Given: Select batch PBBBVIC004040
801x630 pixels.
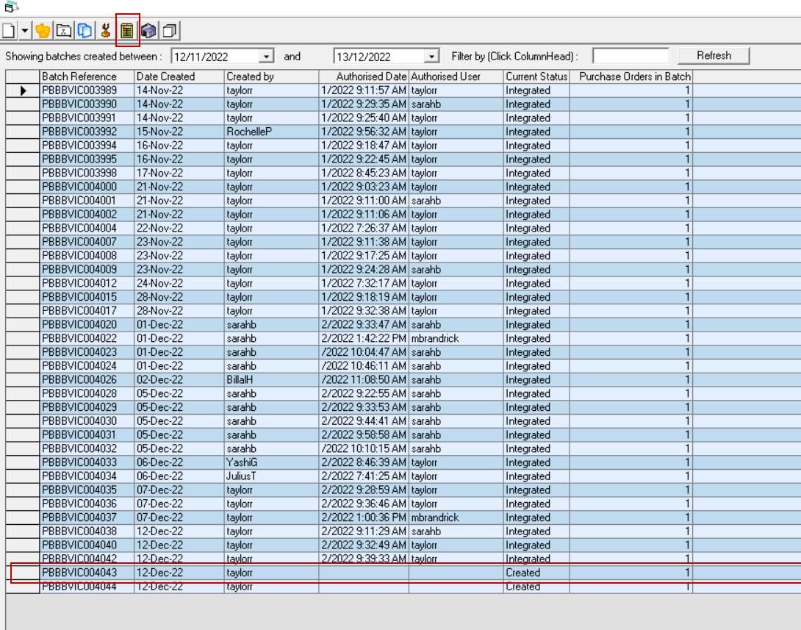Looking at the screenshot, I should click(87, 545).
